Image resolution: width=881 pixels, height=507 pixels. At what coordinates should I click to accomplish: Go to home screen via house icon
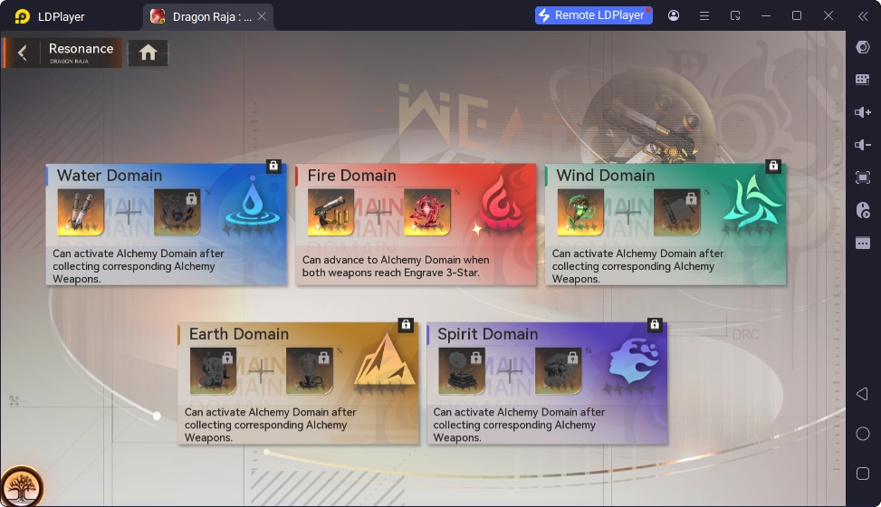click(x=148, y=53)
